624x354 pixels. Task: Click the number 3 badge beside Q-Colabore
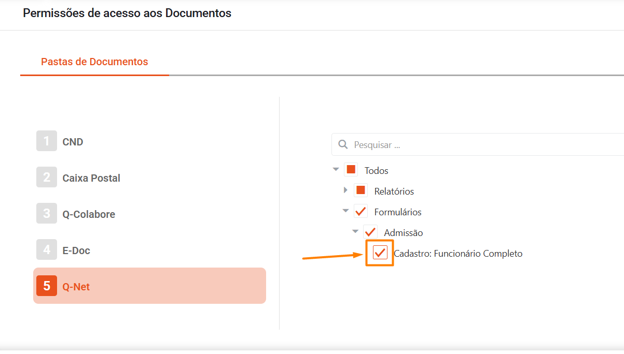[x=47, y=214]
